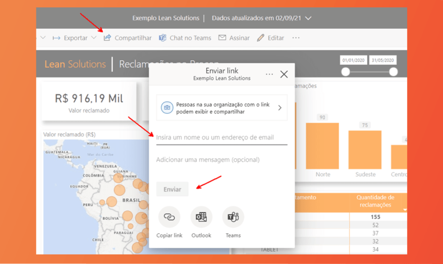443x264 pixels.
Task: Open more options in the toolbar
Action: pos(296,38)
